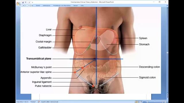
Task: Click the spell check icon in status bar
Action: (x=39, y=102)
